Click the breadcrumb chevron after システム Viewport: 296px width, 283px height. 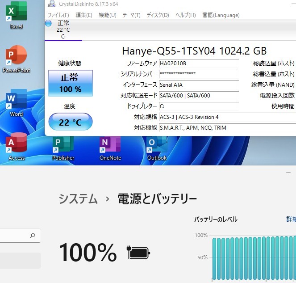pyautogui.click(x=108, y=199)
